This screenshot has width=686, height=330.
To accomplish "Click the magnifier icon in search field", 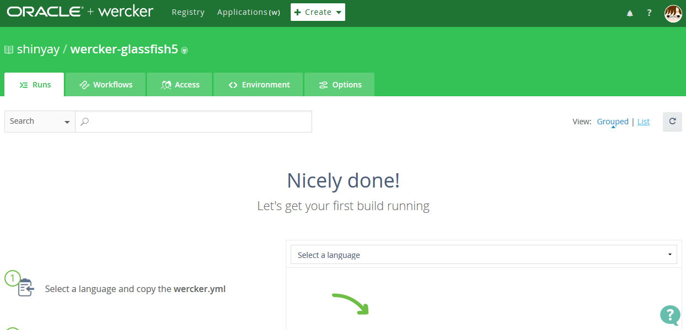I will [85, 122].
